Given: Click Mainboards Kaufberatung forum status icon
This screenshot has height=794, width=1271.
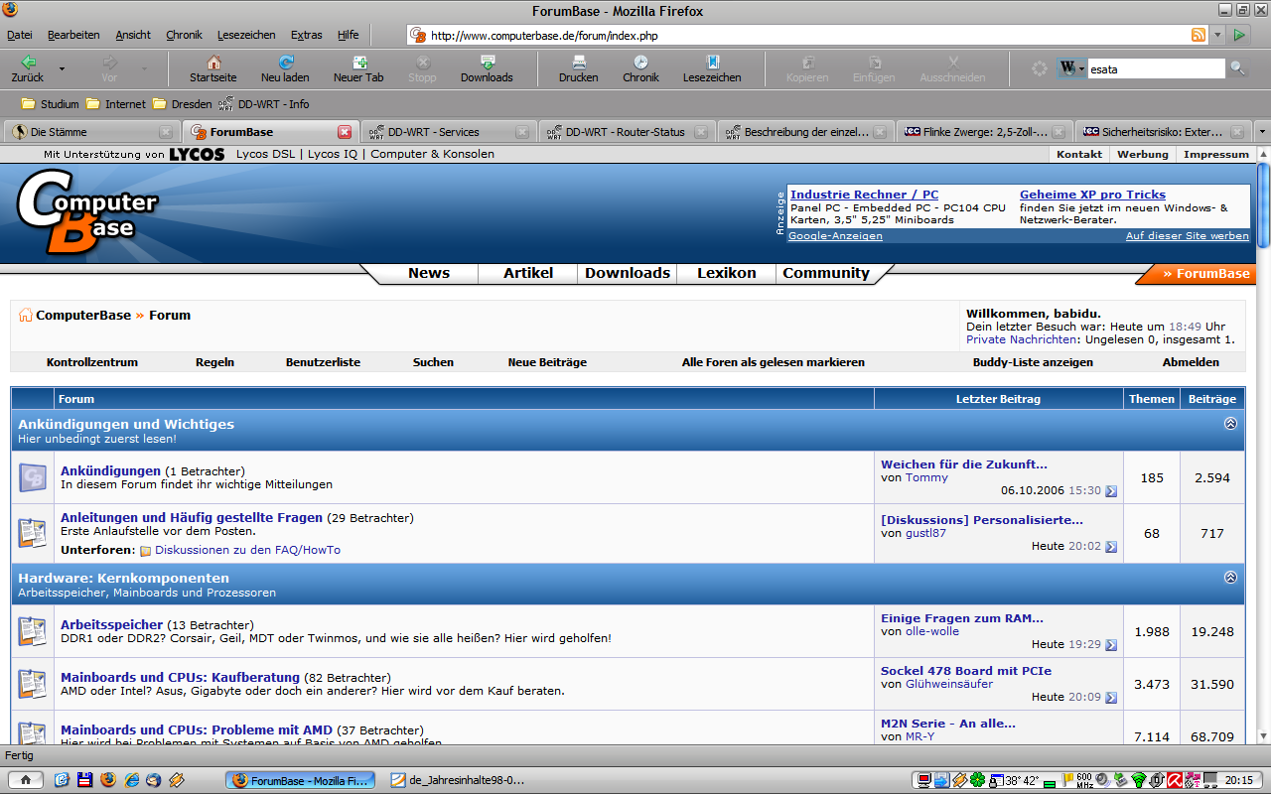Looking at the screenshot, I should click(34, 684).
